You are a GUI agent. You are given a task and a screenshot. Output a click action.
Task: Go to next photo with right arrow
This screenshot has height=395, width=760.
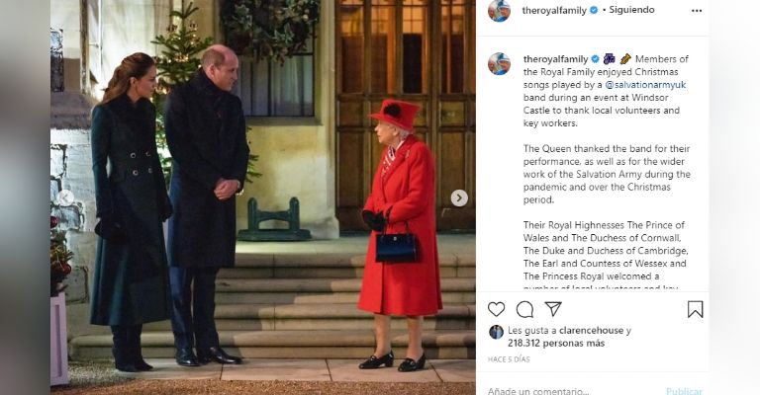[459, 197]
